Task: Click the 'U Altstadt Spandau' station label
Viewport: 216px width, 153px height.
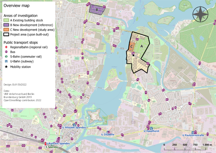Action: (74, 127)
